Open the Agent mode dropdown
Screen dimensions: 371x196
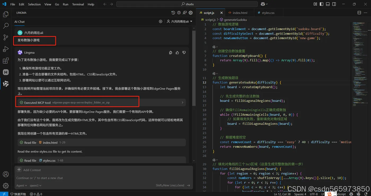pyautogui.click(x=22, y=185)
